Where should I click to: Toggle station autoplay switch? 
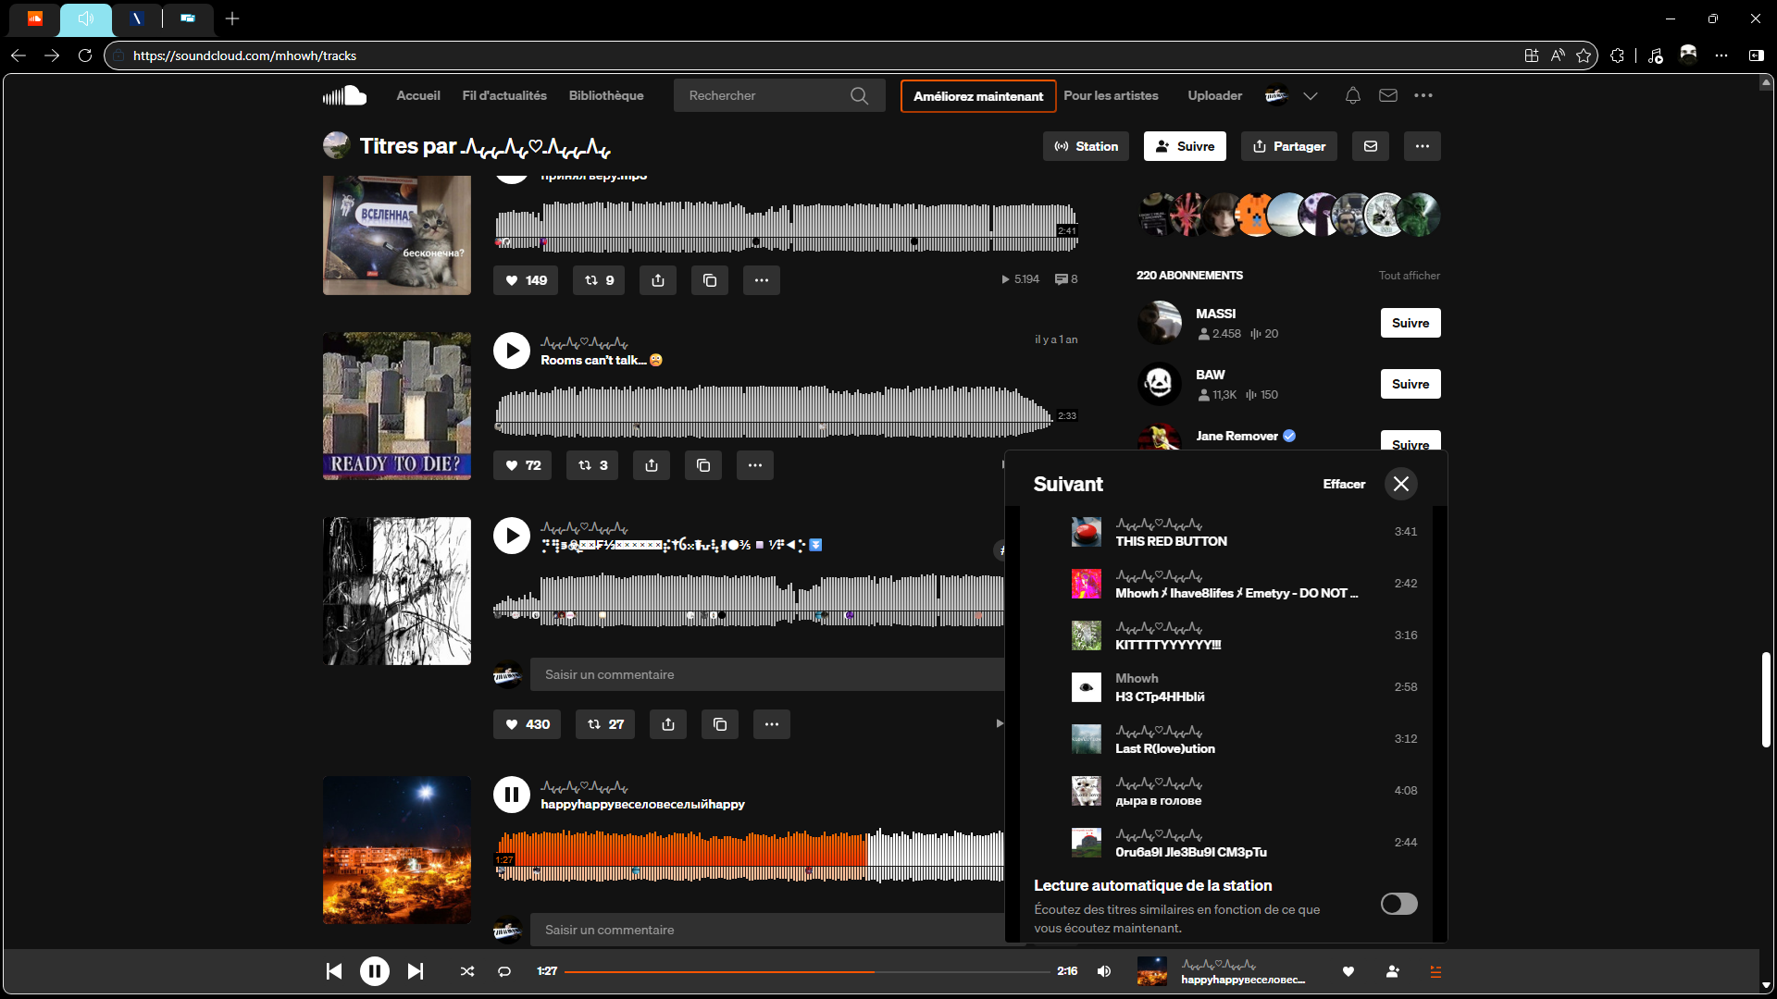(x=1398, y=904)
